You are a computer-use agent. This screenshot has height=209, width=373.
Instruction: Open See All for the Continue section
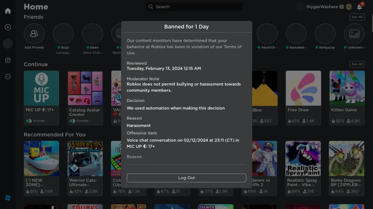(x=357, y=64)
